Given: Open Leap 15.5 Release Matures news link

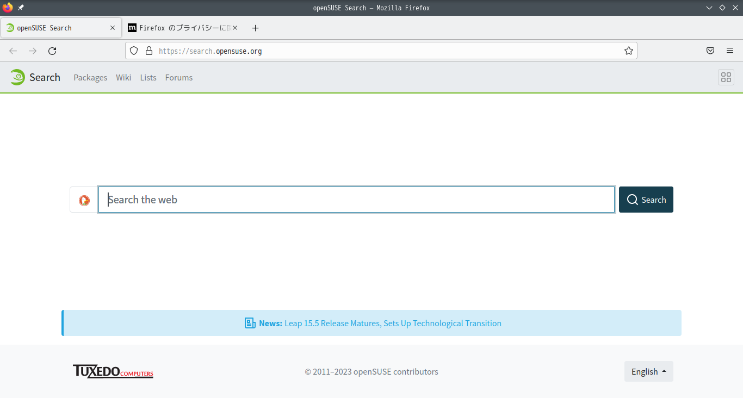Looking at the screenshot, I should click(393, 324).
